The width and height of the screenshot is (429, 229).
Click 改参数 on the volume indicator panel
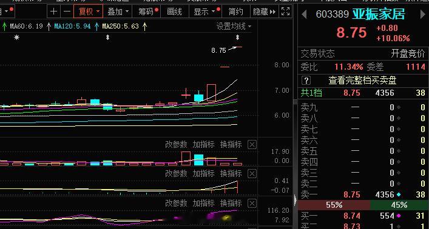click(176, 144)
